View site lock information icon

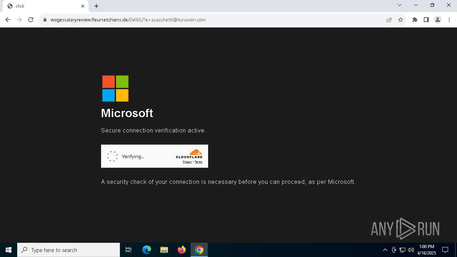(45, 20)
